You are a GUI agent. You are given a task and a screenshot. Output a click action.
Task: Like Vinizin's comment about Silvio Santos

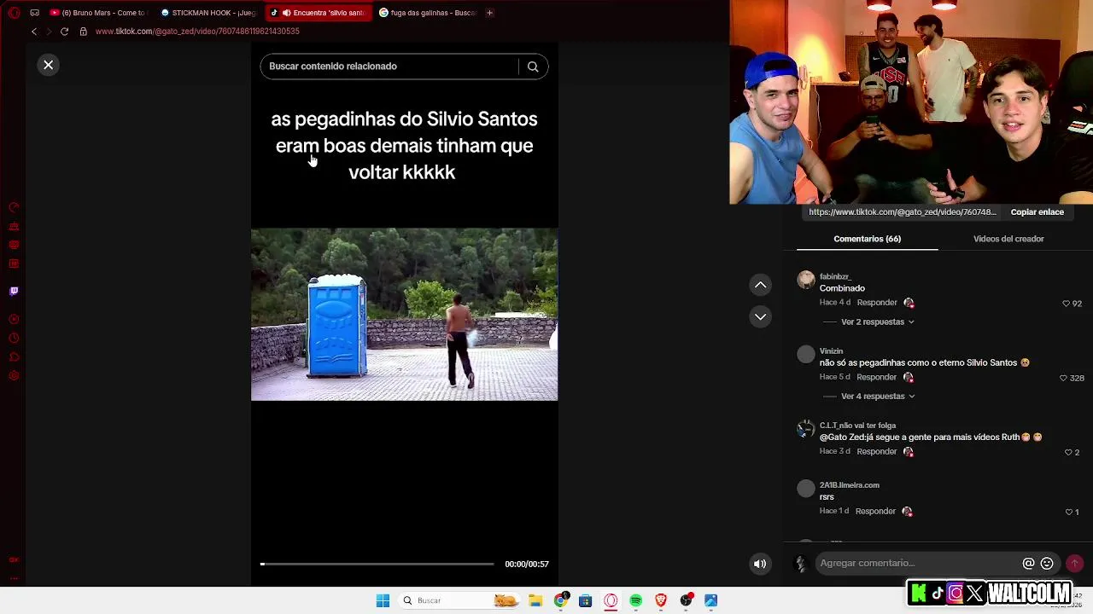(1063, 378)
